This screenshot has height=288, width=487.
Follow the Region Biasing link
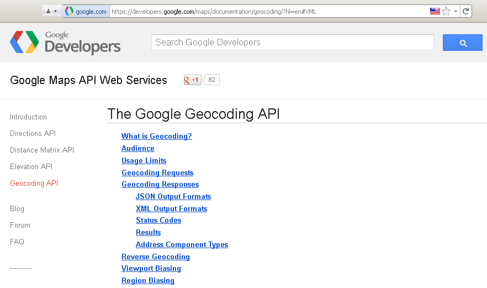click(148, 280)
